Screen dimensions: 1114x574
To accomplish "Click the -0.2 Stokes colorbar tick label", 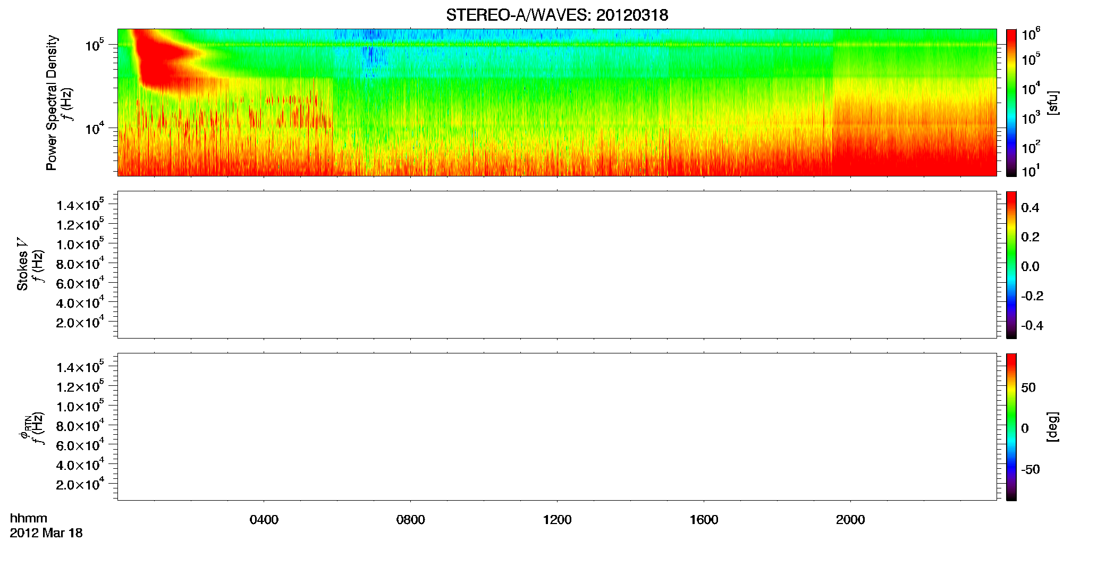I will pyautogui.click(x=1032, y=296).
